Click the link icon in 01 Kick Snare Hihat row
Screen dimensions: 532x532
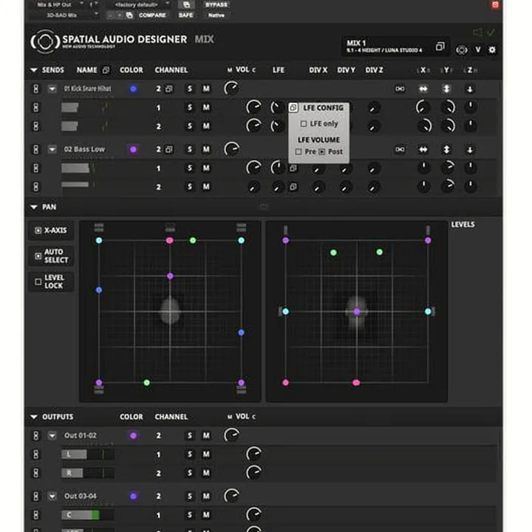click(x=400, y=89)
